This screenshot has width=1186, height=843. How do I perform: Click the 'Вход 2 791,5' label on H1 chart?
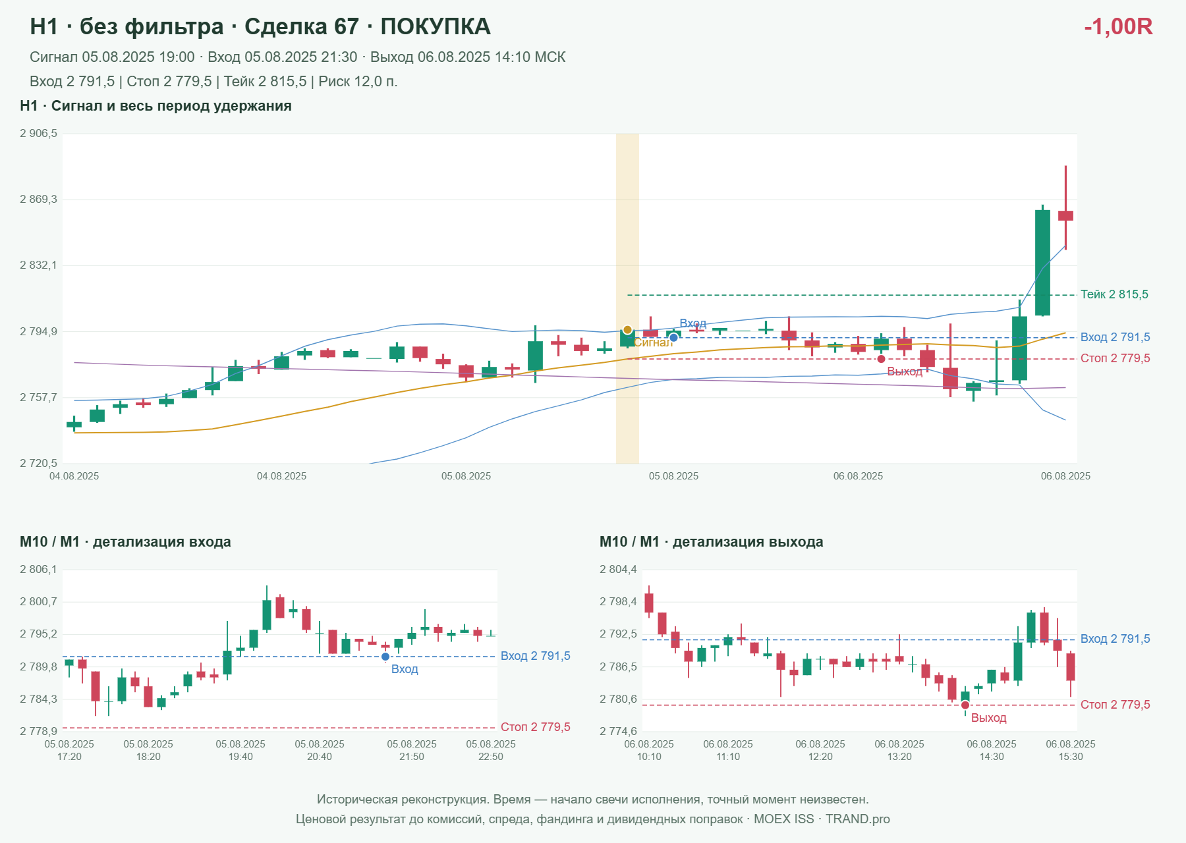[1115, 337]
